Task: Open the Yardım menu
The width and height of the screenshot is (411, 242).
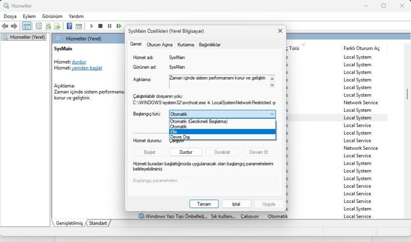Action: (x=76, y=16)
